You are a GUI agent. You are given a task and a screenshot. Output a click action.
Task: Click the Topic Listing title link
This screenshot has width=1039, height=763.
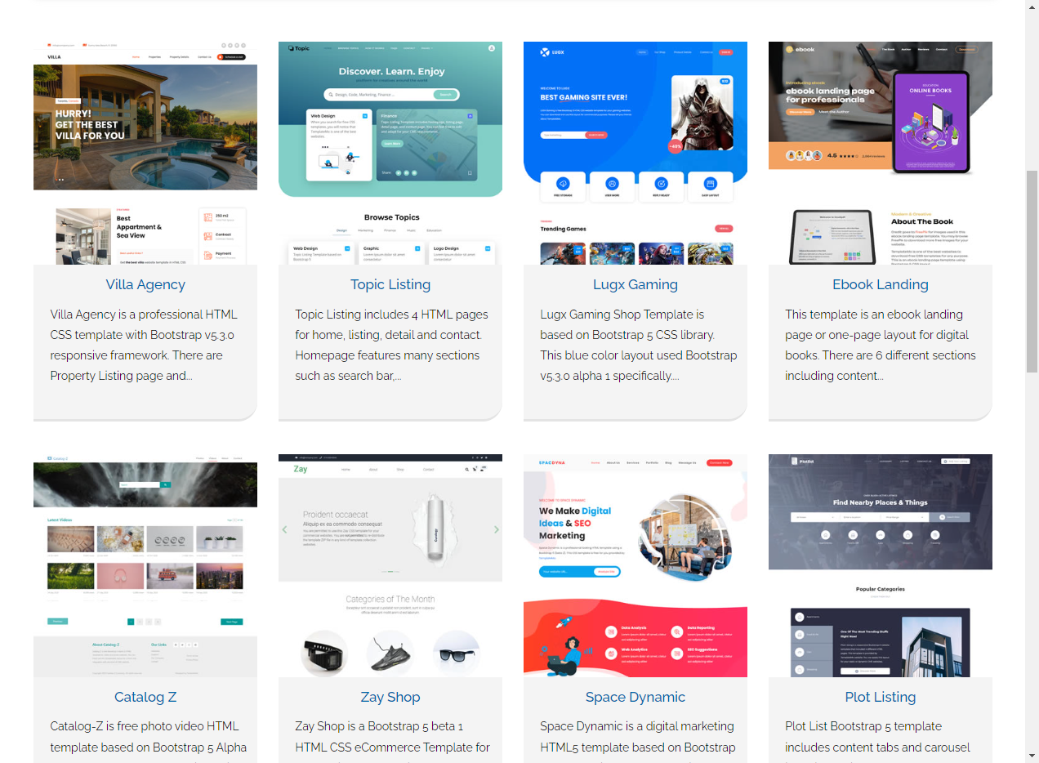(390, 284)
